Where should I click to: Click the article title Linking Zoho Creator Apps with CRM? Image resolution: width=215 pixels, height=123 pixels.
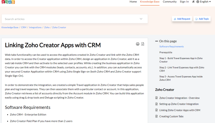coord(53,45)
